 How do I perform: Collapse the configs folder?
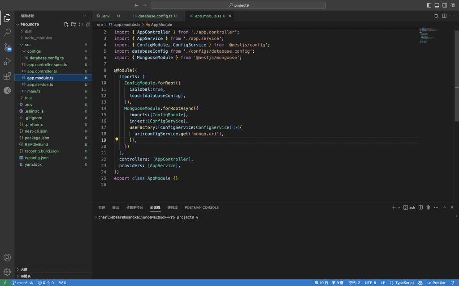pos(34,51)
